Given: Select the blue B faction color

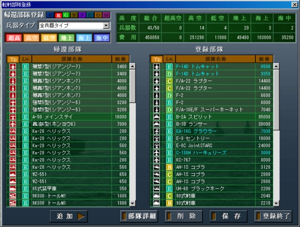Looking at the screenshot, I should coord(50,15).
